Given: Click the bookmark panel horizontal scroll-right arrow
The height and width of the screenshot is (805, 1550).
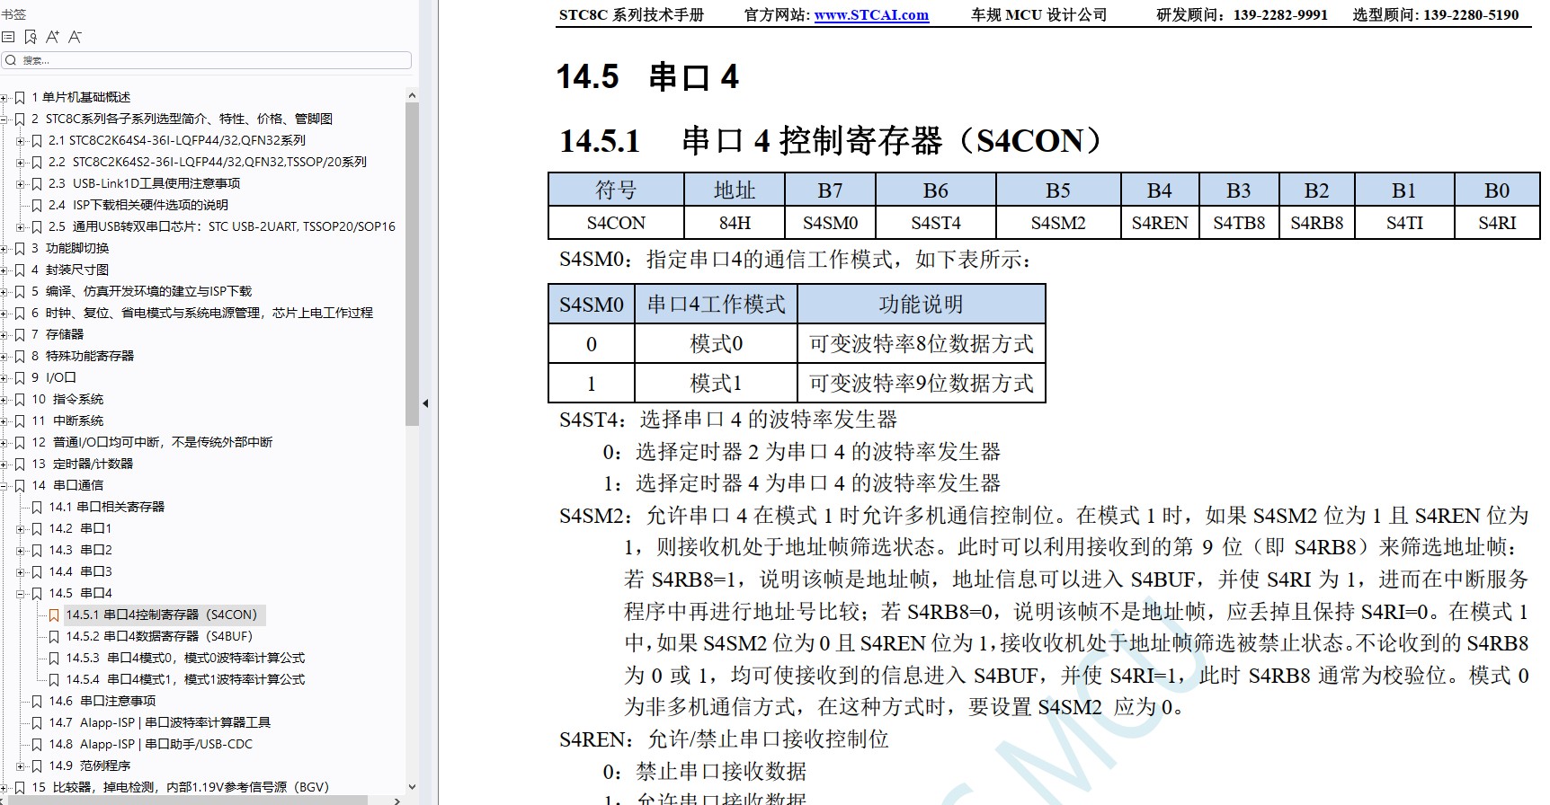Looking at the screenshot, I should 396,800.
